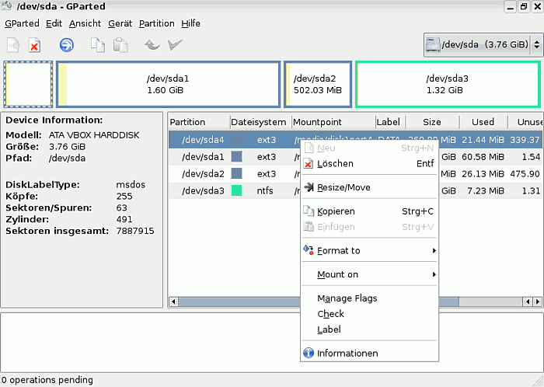Screen dimensions: 544x387
Task: Click the Resize/Move toolbar icon
Action: point(67,45)
